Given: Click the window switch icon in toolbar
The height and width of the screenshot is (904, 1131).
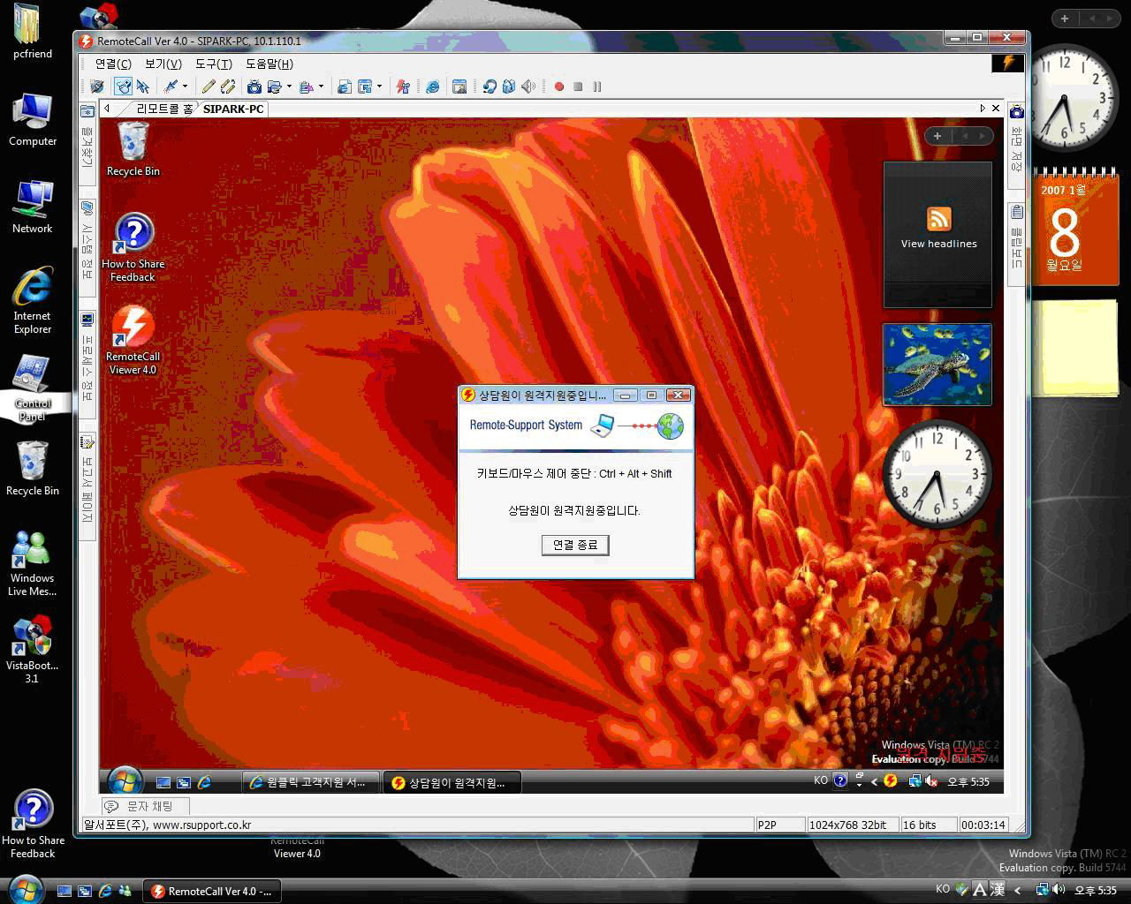Looking at the screenshot, I should 365,87.
